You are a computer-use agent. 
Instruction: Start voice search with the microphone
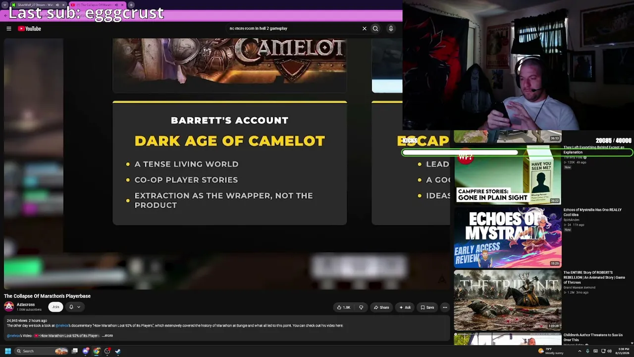(391, 29)
